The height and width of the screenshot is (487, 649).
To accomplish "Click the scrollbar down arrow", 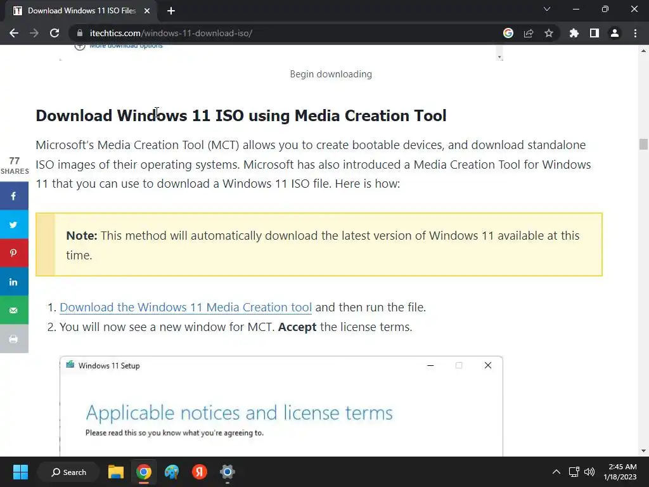I will [643, 451].
